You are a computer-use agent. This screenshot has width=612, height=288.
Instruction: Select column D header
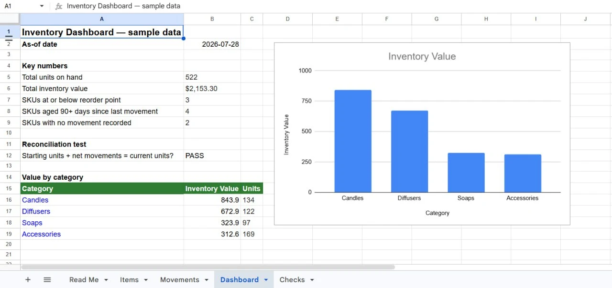tap(287, 19)
